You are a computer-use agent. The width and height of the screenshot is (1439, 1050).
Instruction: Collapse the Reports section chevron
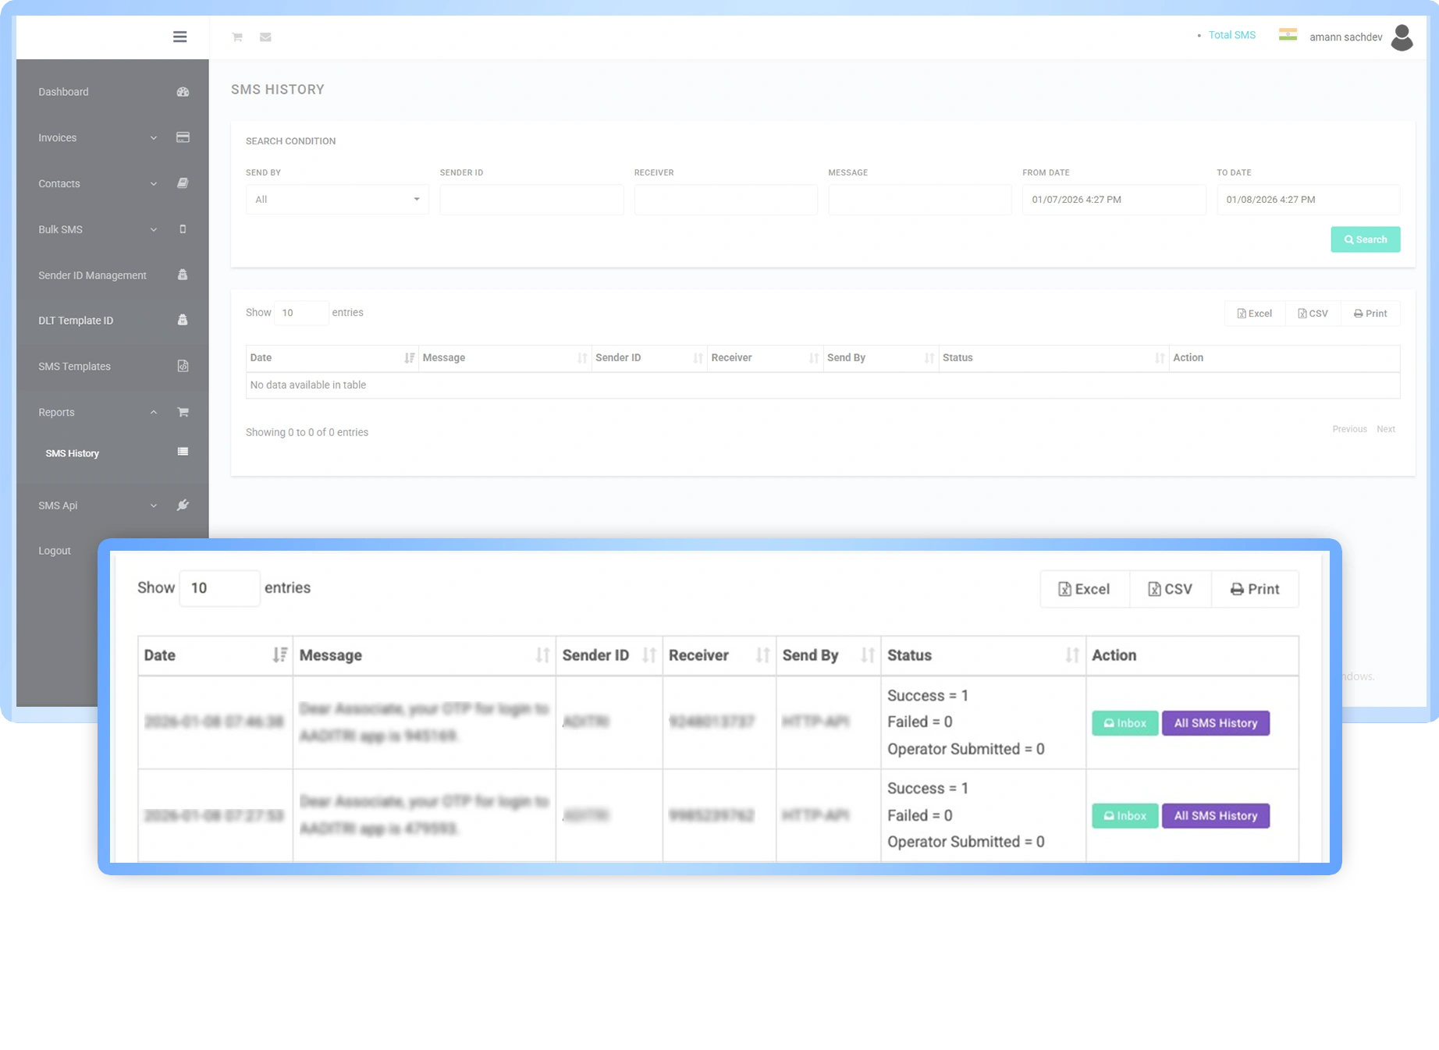tap(153, 412)
